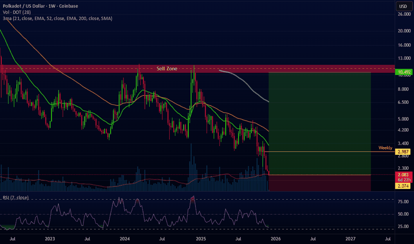
Task: Click the 2027 label on time axis
Action: pos(350,239)
